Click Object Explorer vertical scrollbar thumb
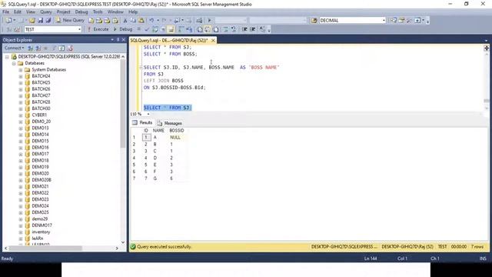Screen dimensions: 492x277 point(123,104)
